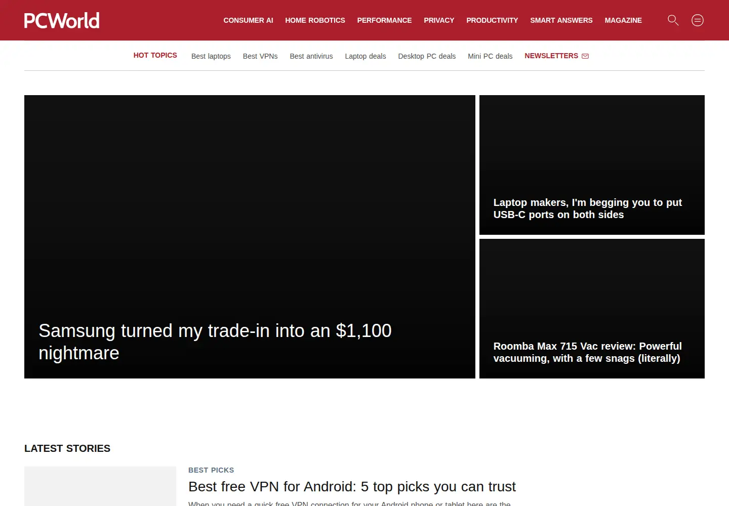
Task: Go to Home Robotics section
Action: point(315,20)
